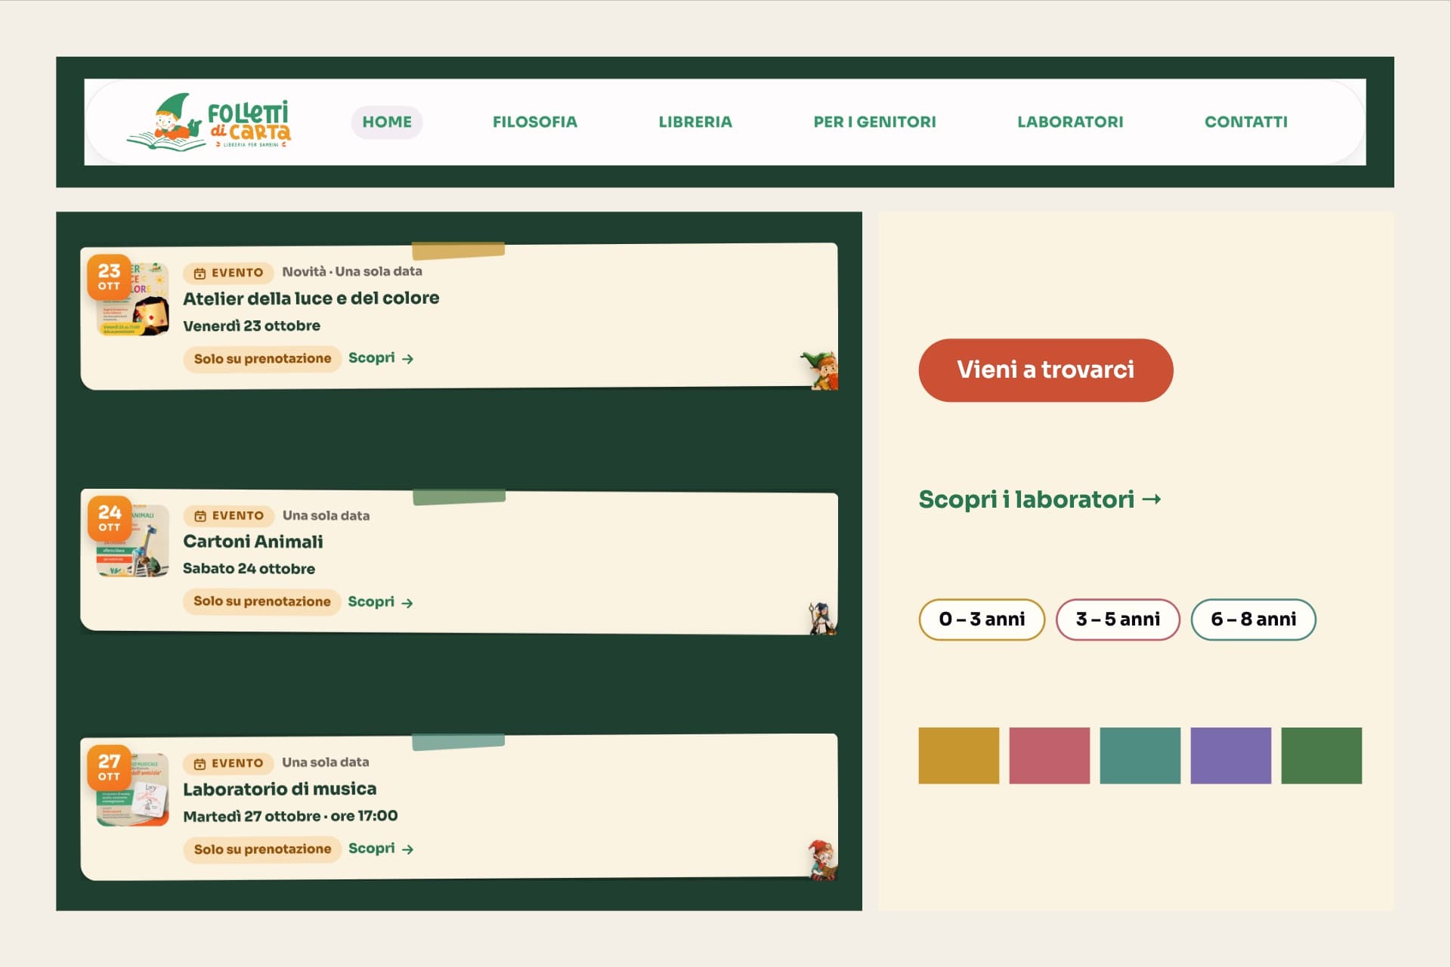Open the Atelier della luce e del colore title
This screenshot has width=1451, height=967.
(311, 298)
